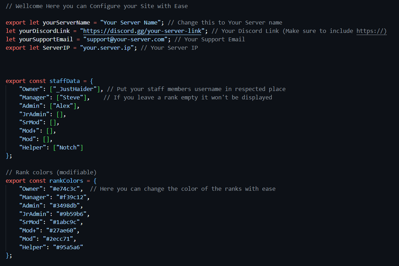Viewport: 399px width, 266px height.
Task: Click the staffData constant name
Action: 65,81
